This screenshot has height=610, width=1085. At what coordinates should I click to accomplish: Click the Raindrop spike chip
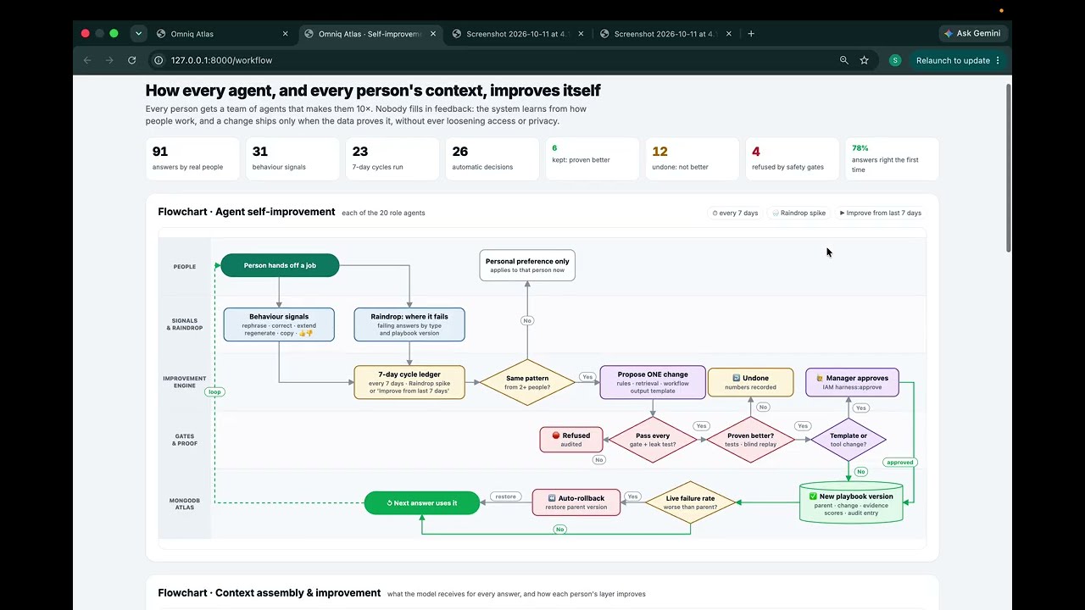coord(798,213)
